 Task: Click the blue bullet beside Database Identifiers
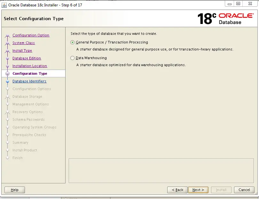pos(7,81)
